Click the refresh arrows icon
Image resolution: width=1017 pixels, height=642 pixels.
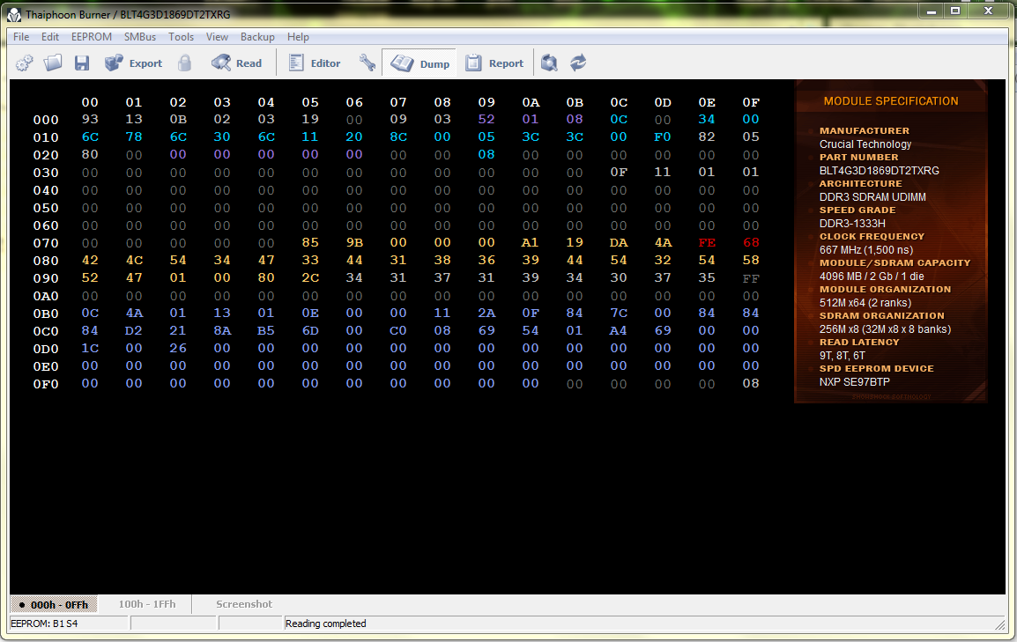tap(578, 63)
